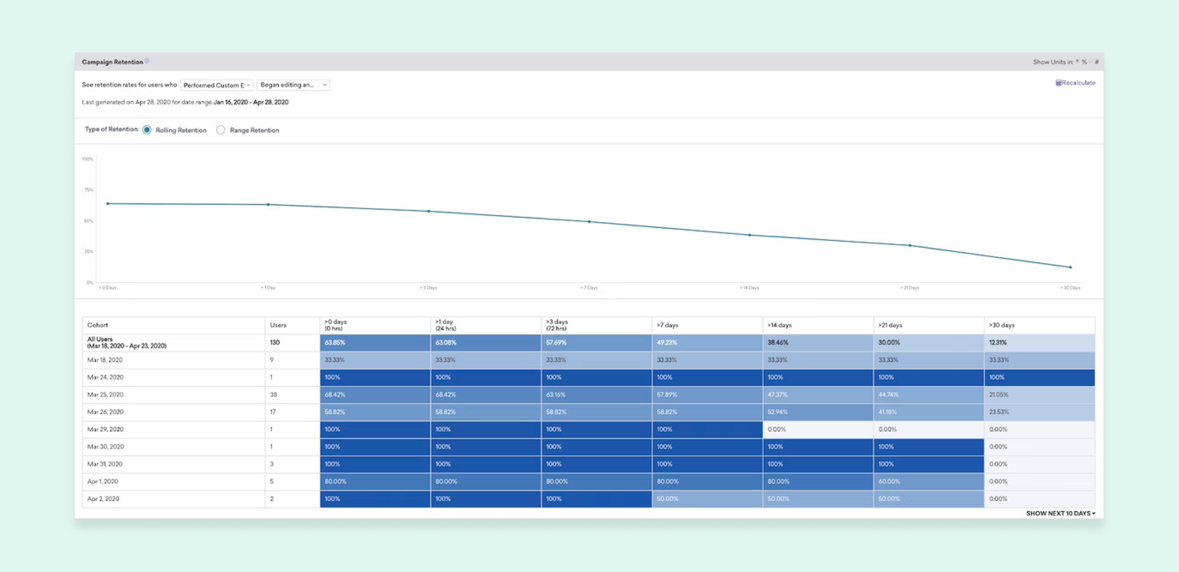Click the Recalculate link
Image resolution: width=1179 pixels, height=572 pixels.
1078,83
